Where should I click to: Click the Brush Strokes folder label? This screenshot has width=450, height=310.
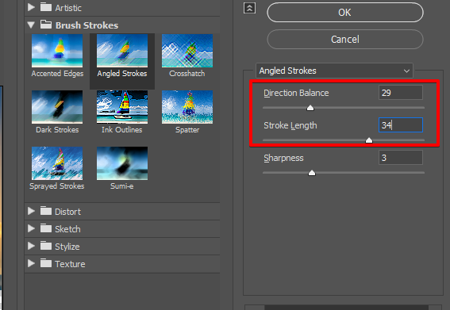[x=87, y=25]
